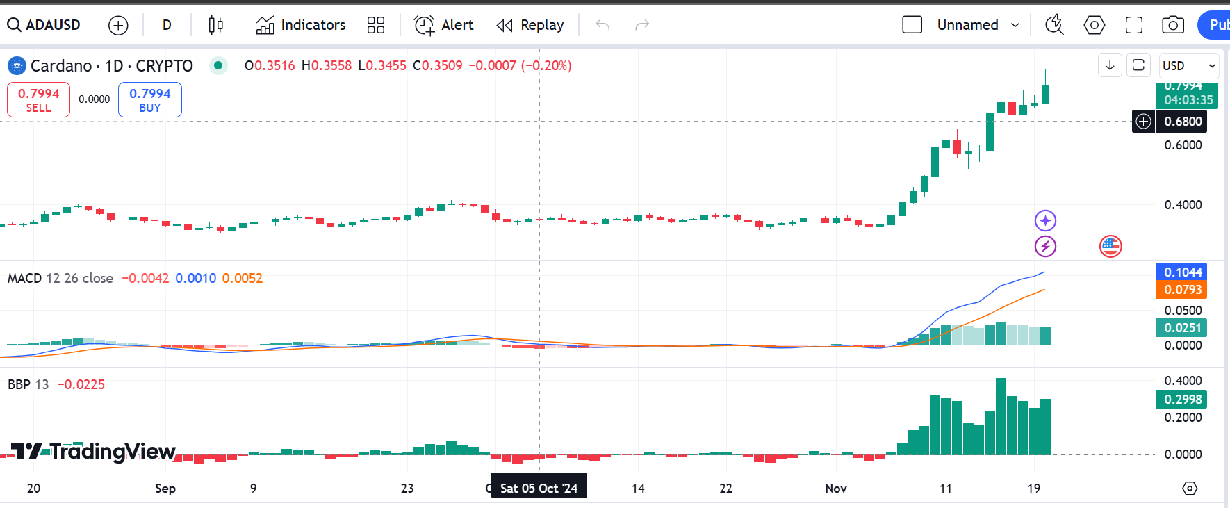Open the Indicators menu
Viewport: 1230px width, 508px height.
pos(300,25)
